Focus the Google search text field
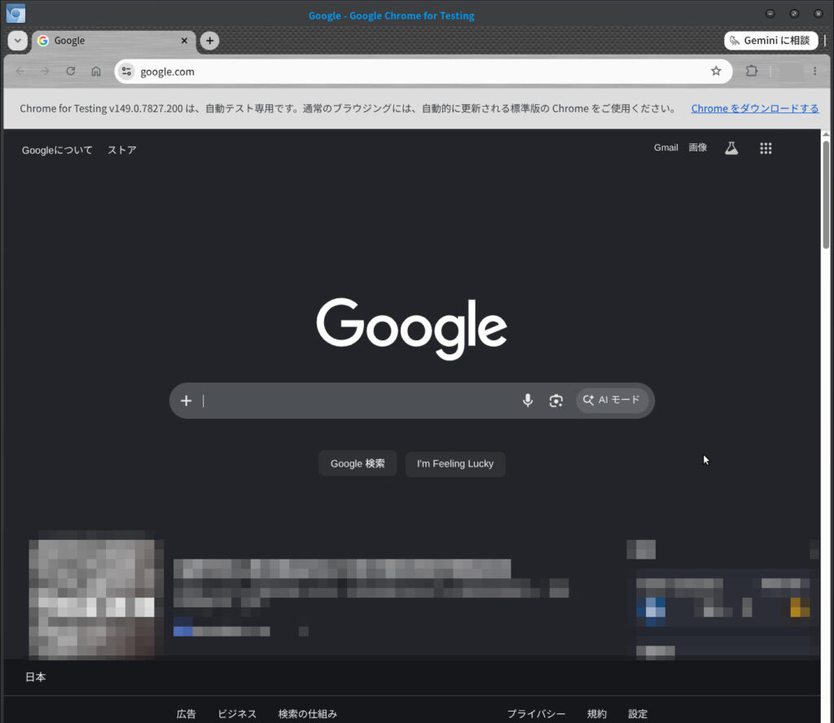 (x=357, y=401)
